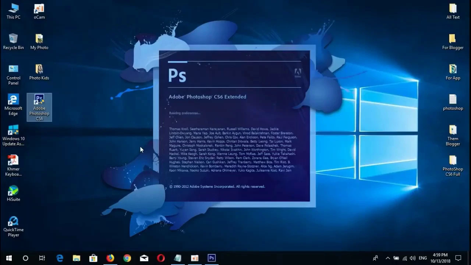Viewport: 471px width, 265px height.
Task: Select the Them Blogger folder
Action: pyautogui.click(x=453, y=135)
